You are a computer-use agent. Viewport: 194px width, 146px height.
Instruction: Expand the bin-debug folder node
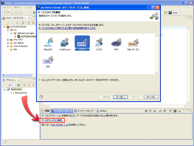pyautogui.click(x=8, y=43)
